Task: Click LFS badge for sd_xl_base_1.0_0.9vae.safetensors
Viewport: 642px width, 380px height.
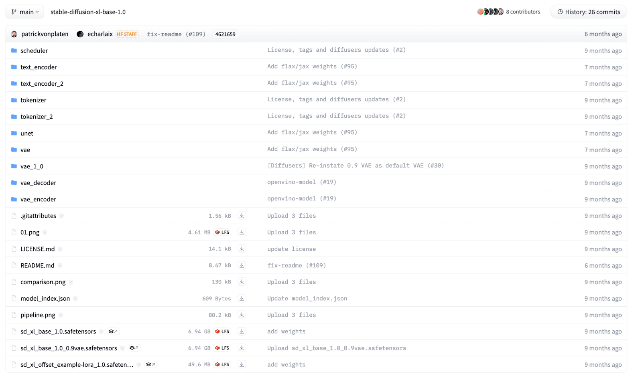Action: click(x=222, y=348)
